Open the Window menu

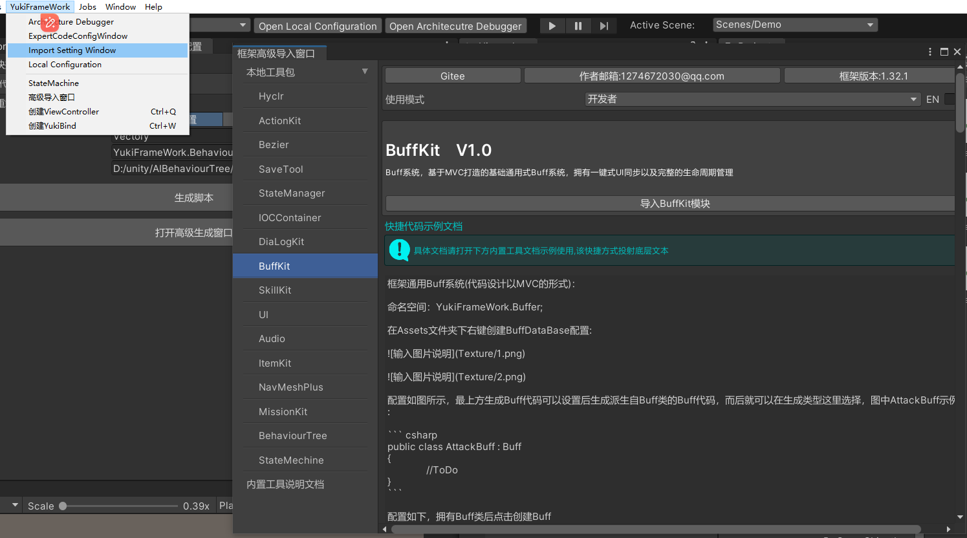pos(120,6)
